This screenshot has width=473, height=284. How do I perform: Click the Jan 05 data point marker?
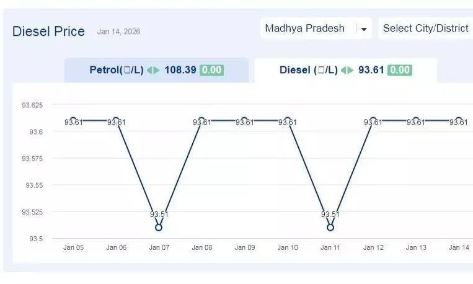click(x=73, y=120)
